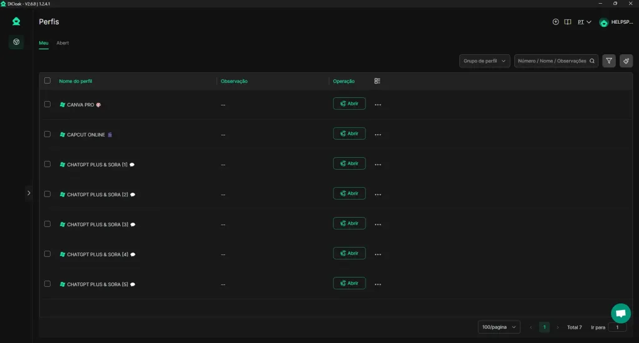639x343 pixels.
Task: Click the upload arrow icon in top bar
Action: click(555, 22)
